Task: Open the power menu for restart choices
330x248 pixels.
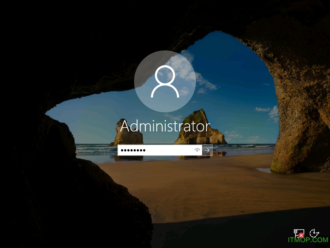Action: [314, 233]
